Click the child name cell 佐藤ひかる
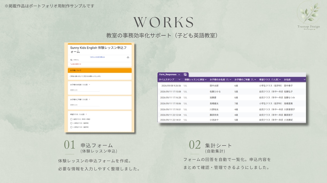 click(x=215, y=91)
